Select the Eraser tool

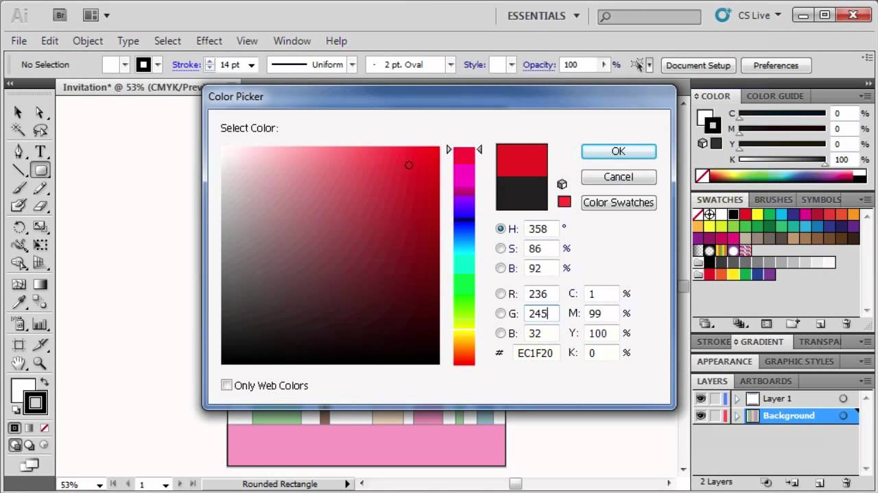(40, 205)
